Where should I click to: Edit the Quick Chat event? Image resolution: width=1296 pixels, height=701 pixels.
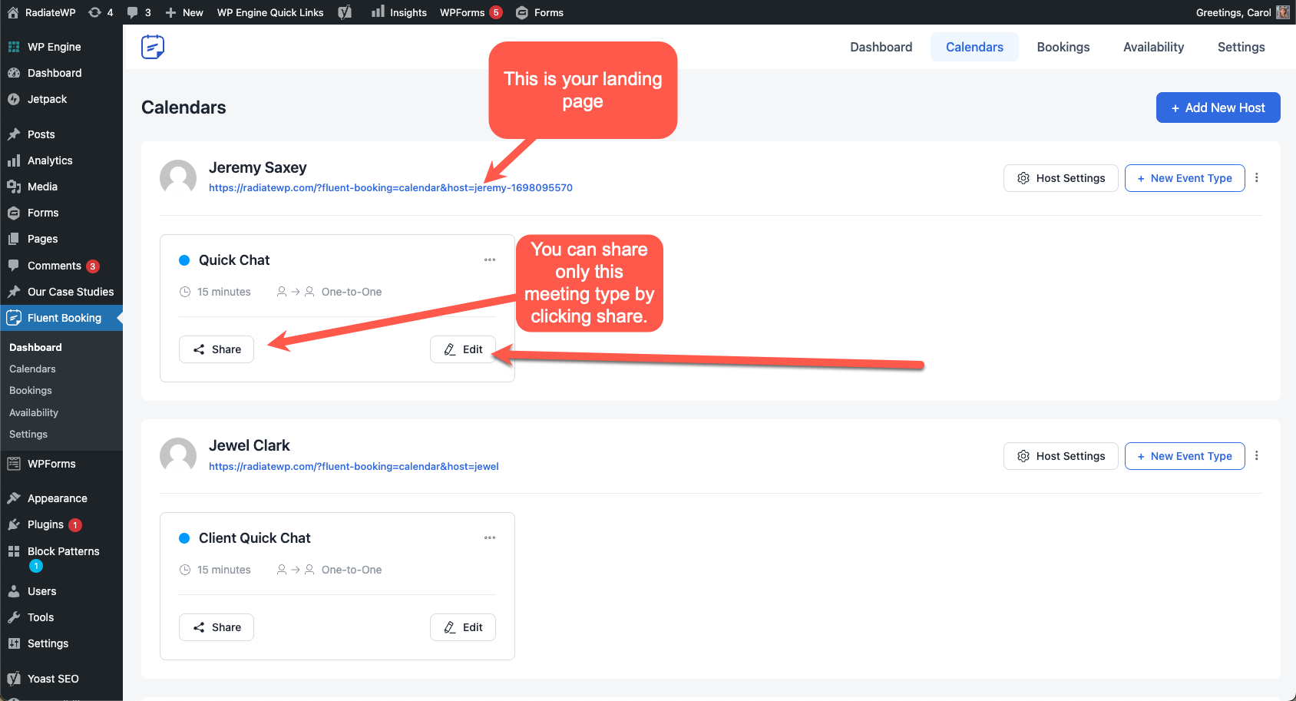pos(463,349)
